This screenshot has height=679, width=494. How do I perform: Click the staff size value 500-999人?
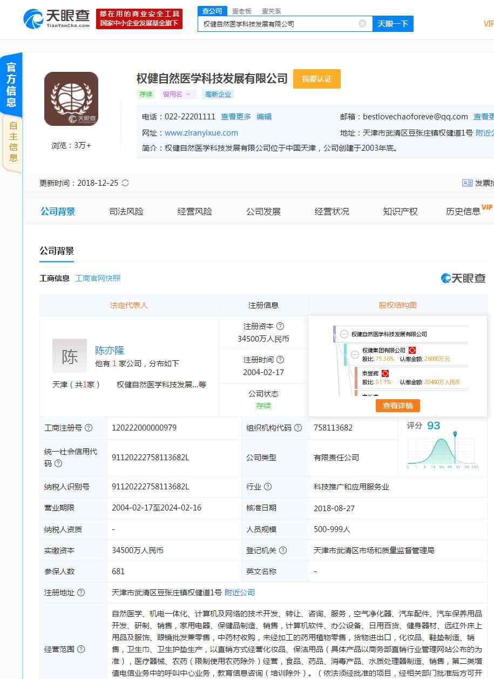tap(332, 529)
